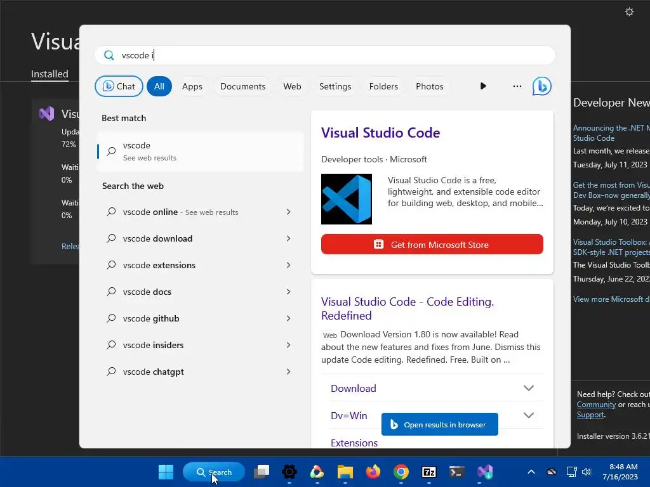Open the Support link in installer
Image resolution: width=650 pixels, height=487 pixels.
coord(590,415)
